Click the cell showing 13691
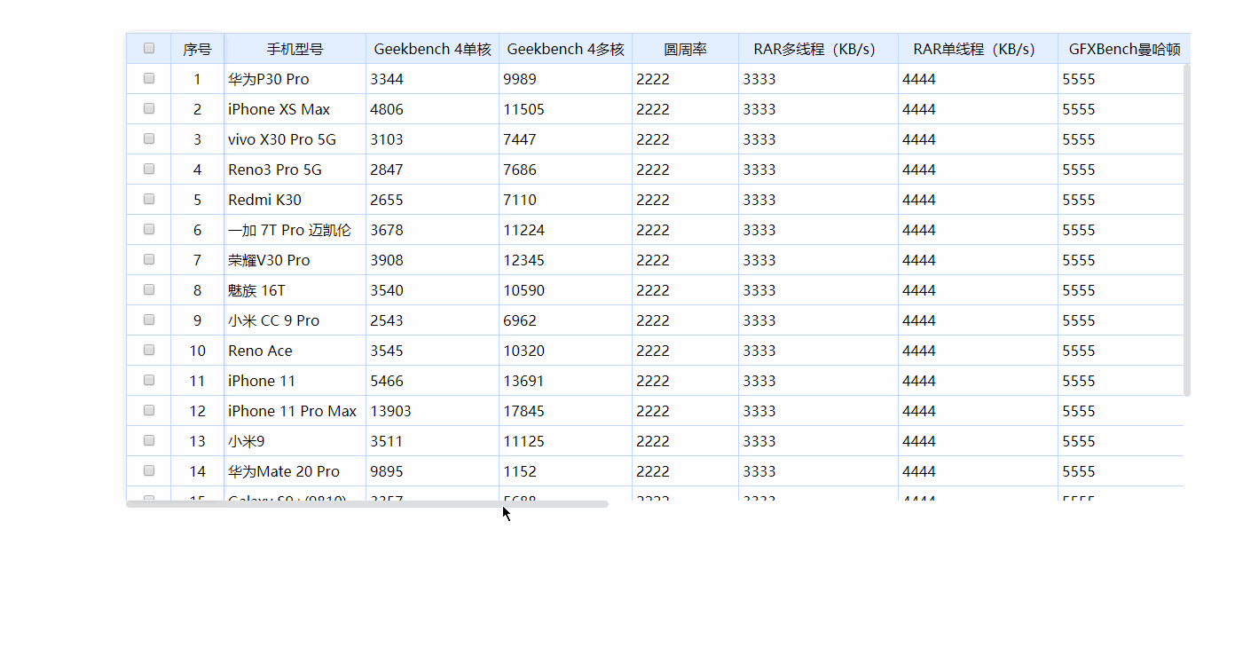This screenshot has width=1235, height=671. pos(565,381)
